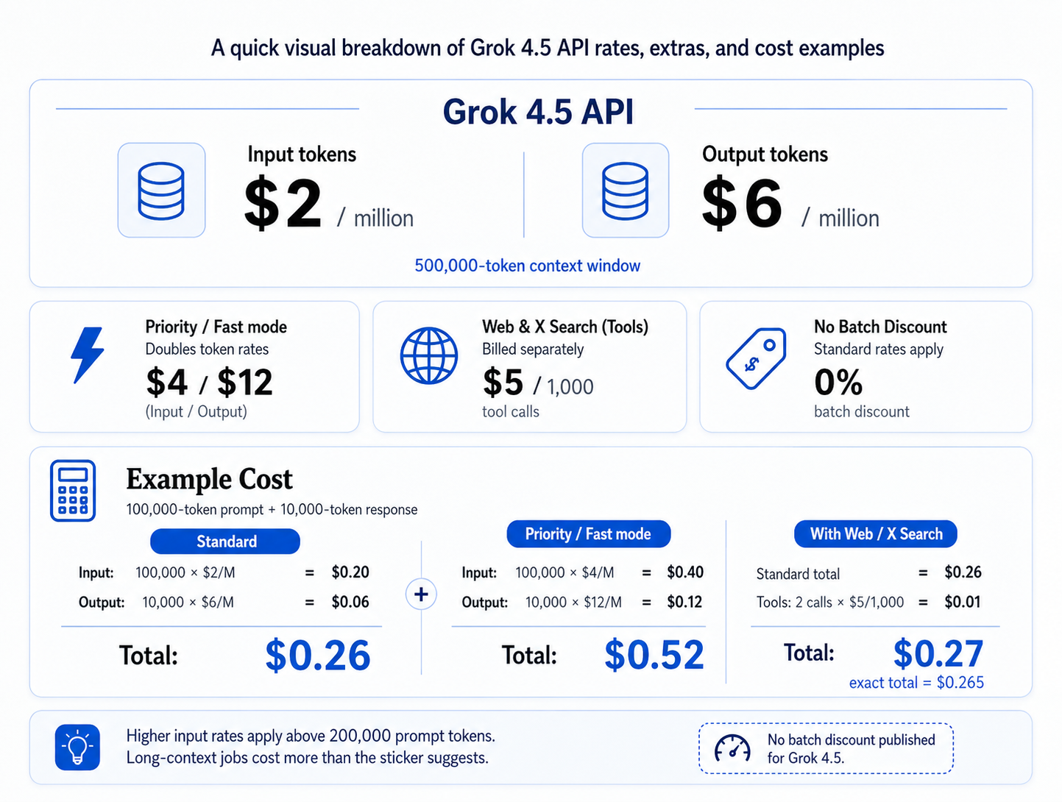Click the 'No Batch Discount' card title
Image resolution: width=1062 pixels, height=802 pixels.
(x=880, y=327)
